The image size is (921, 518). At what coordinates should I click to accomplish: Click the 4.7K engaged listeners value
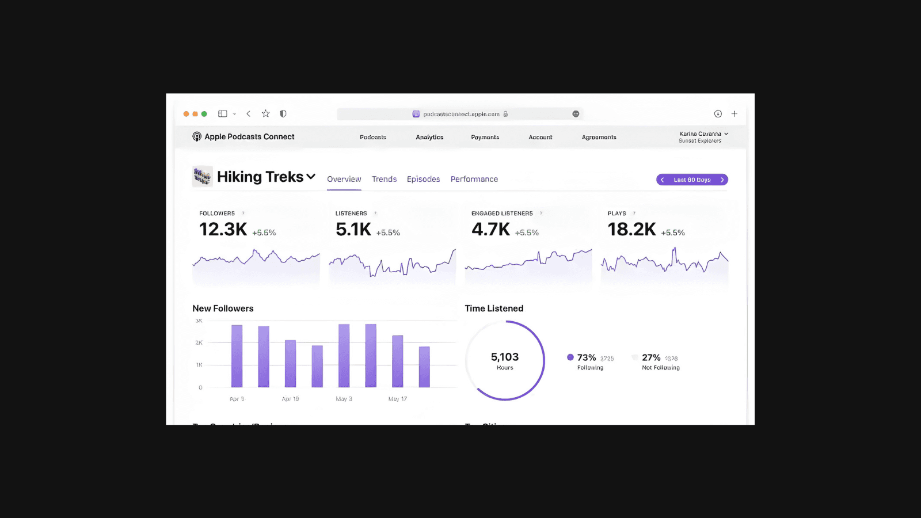491,230
